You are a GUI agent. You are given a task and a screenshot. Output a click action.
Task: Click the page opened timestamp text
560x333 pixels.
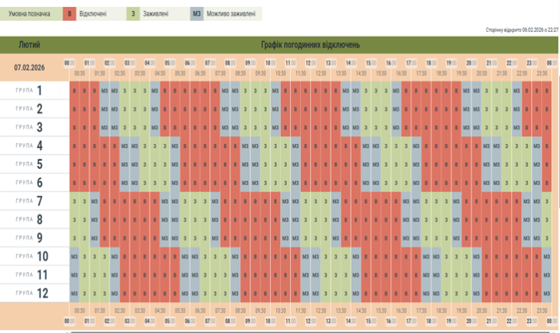tap(521, 30)
